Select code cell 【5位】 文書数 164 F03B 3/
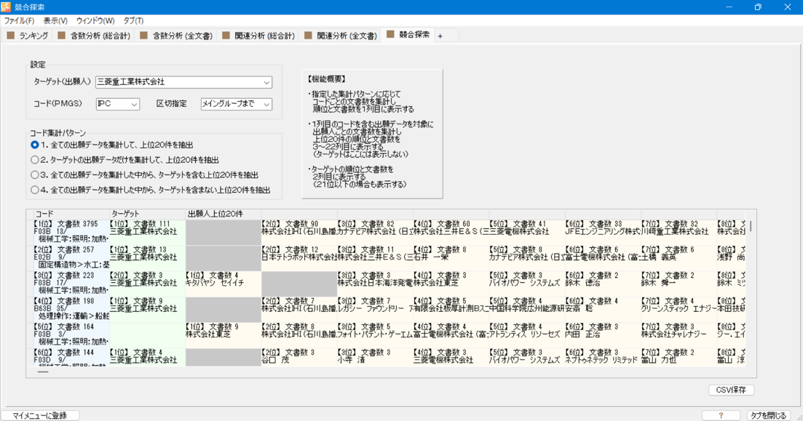 (71, 334)
